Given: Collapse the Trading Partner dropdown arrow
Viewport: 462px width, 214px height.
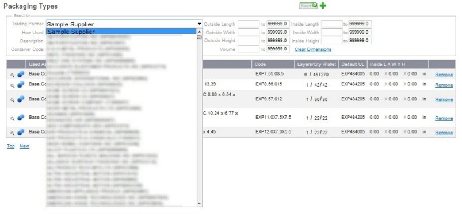Looking at the screenshot, I should pyautogui.click(x=200, y=24).
